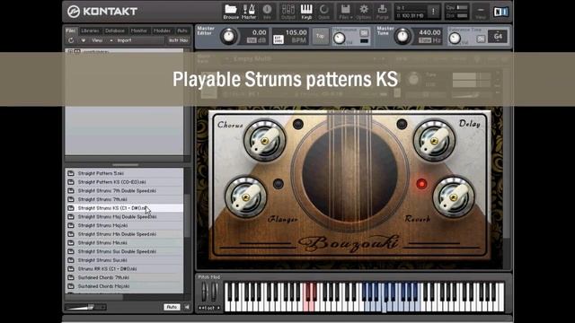
Task: Click the Purge icon
Action: [x=382, y=12]
